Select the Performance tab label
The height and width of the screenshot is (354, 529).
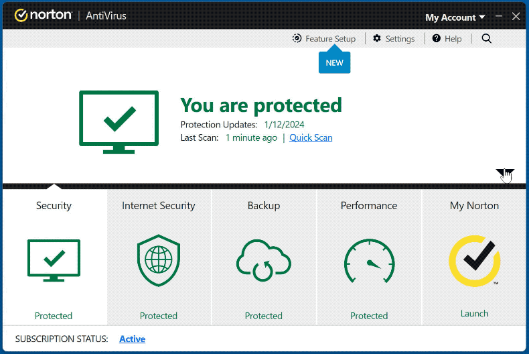pyautogui.click(x=369, y=205)
